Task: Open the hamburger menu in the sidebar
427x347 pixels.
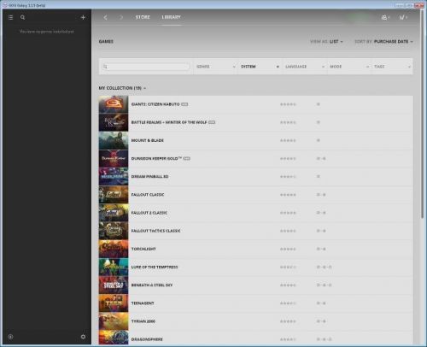Action: (11, 17)
